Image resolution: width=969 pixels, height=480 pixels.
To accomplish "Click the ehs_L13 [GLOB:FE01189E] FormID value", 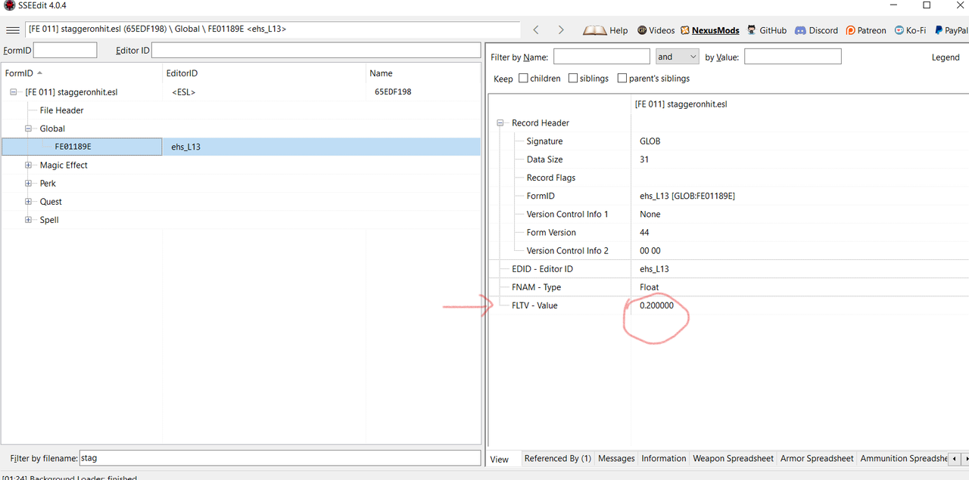I will 687,196.
